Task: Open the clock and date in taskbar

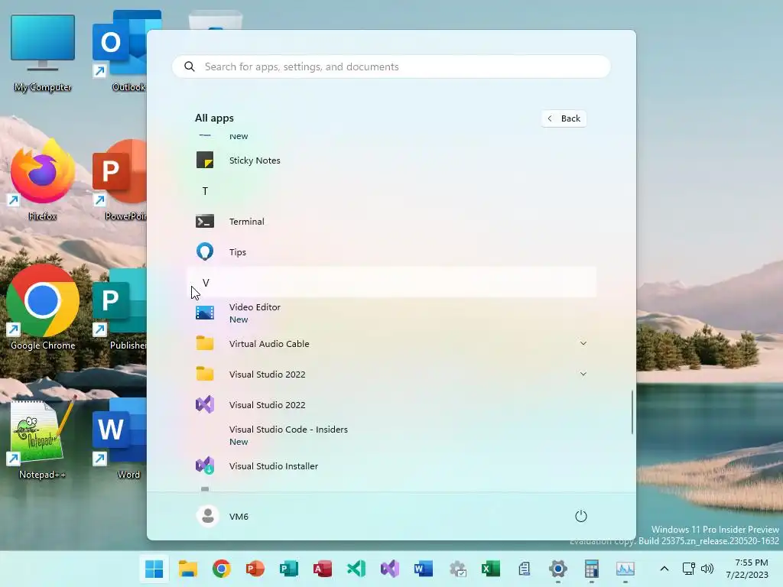Action: [747, 569]
